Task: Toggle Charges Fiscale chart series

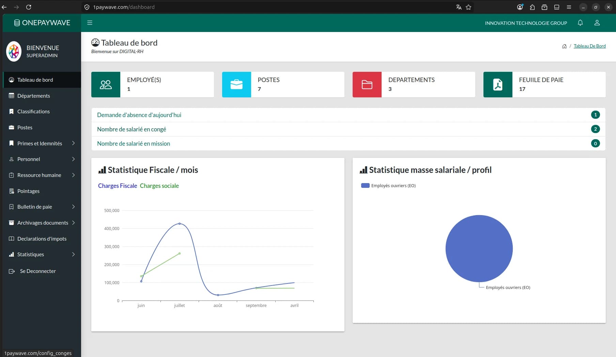Action: pos(118,186)
